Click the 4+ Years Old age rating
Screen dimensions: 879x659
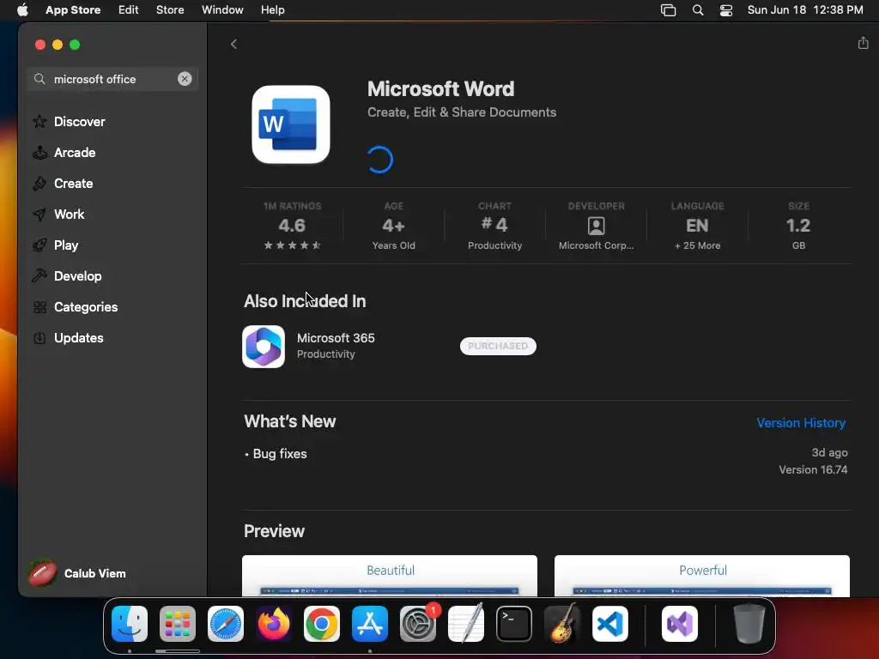tap(393, 226)
